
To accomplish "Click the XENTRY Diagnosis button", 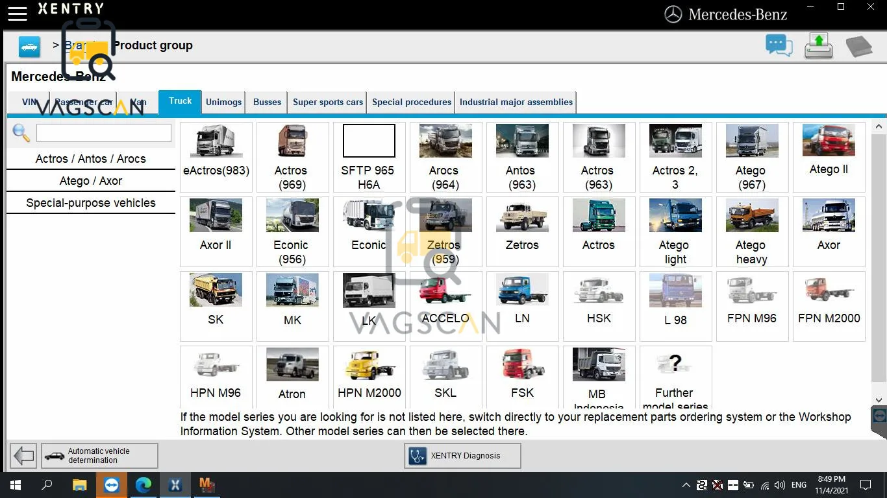I will click(462, 456).
